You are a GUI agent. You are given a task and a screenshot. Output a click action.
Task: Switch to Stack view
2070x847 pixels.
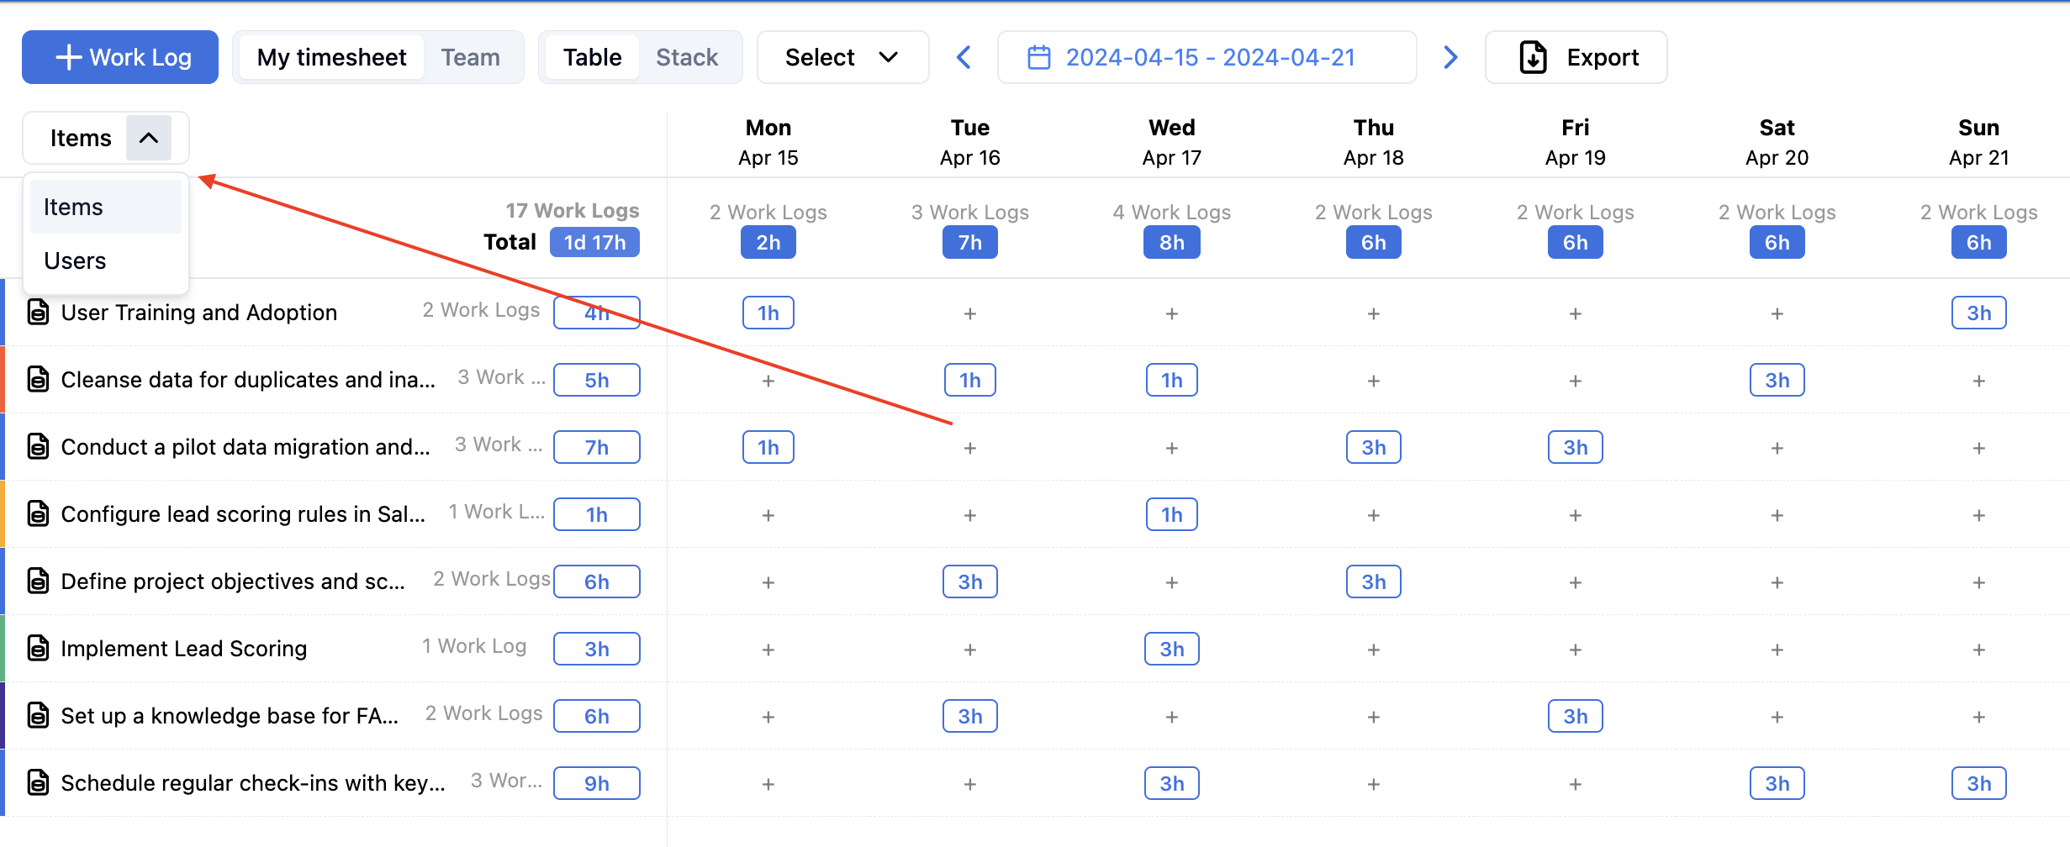686,57
